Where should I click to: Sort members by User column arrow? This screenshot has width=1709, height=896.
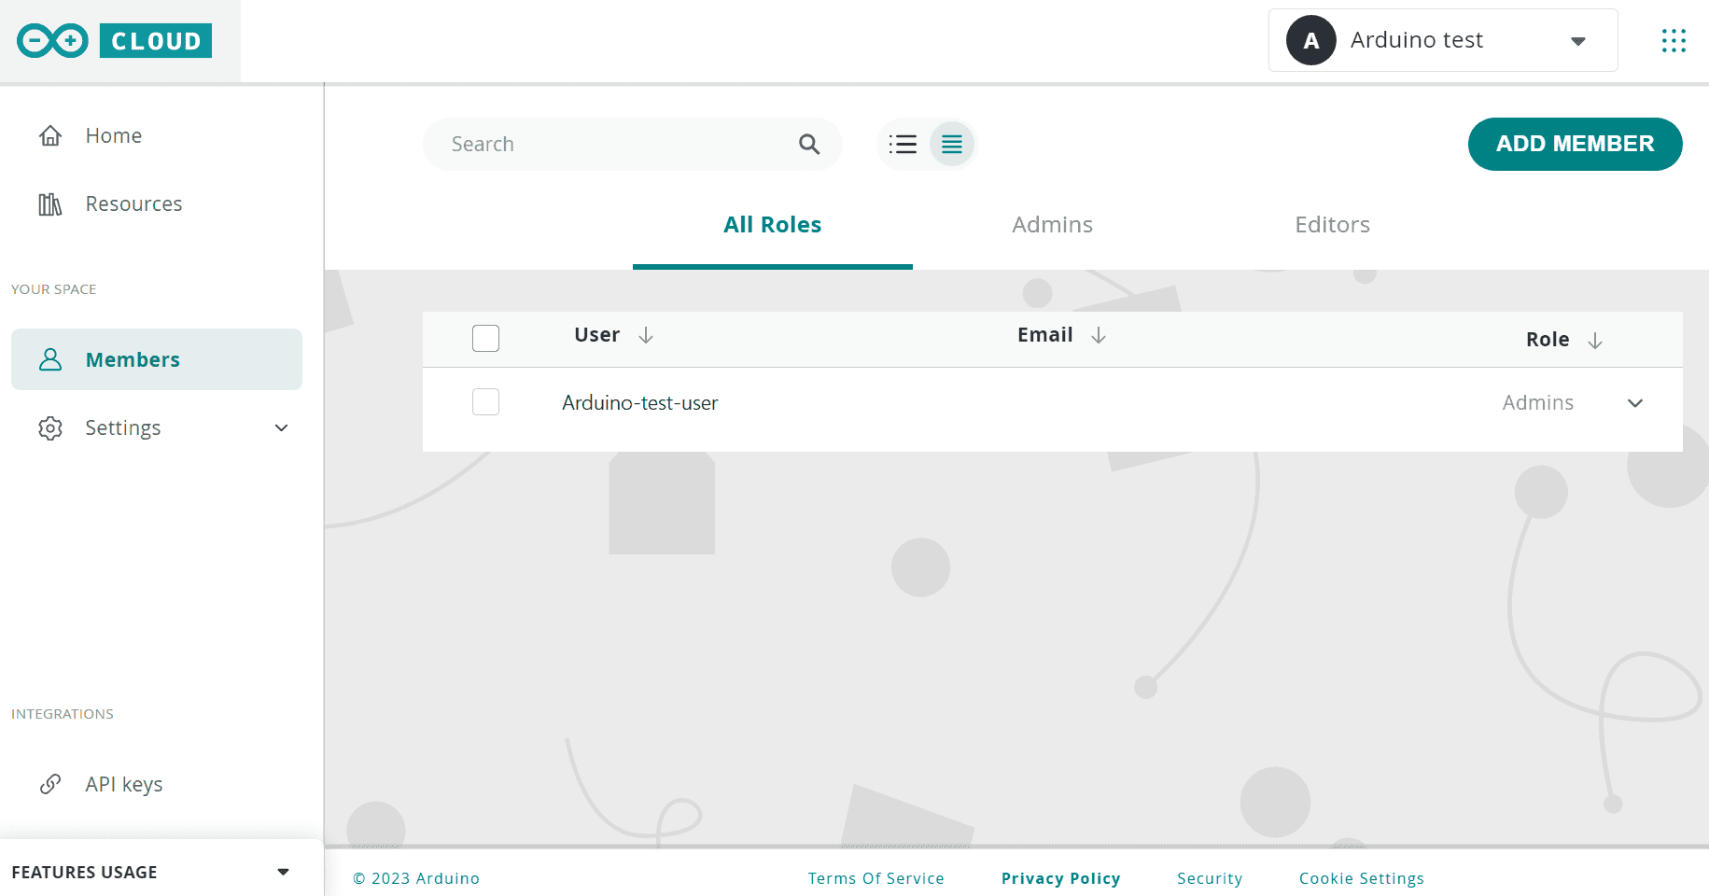coord(646,336)
